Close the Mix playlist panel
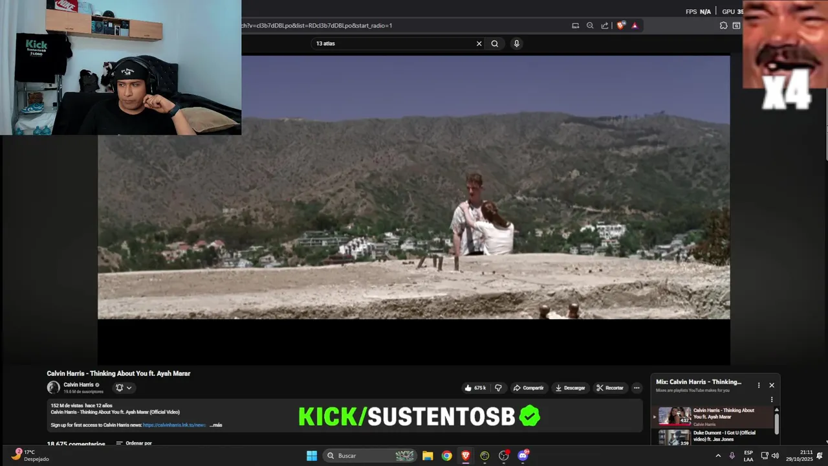Screen dimensions: 828x466 click(772, 385)
